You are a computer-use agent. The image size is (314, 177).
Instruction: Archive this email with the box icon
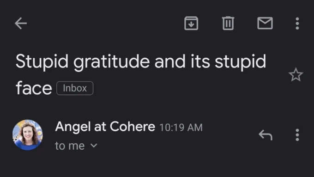[191, 23]
